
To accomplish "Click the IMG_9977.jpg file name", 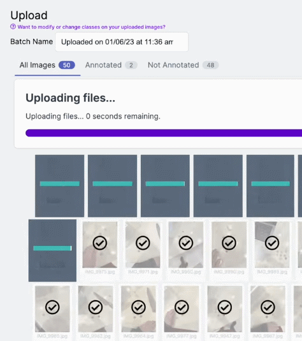I will point(182,336).
